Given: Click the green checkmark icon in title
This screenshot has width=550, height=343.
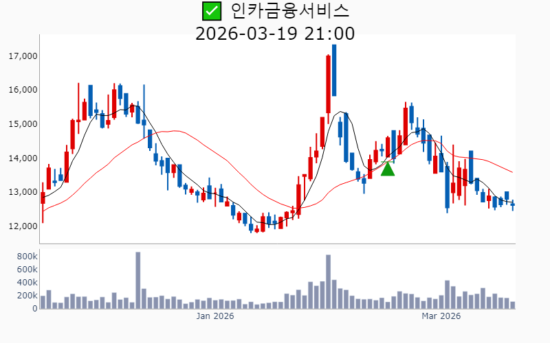Looking at the screenshot, I should coord(212,11).
